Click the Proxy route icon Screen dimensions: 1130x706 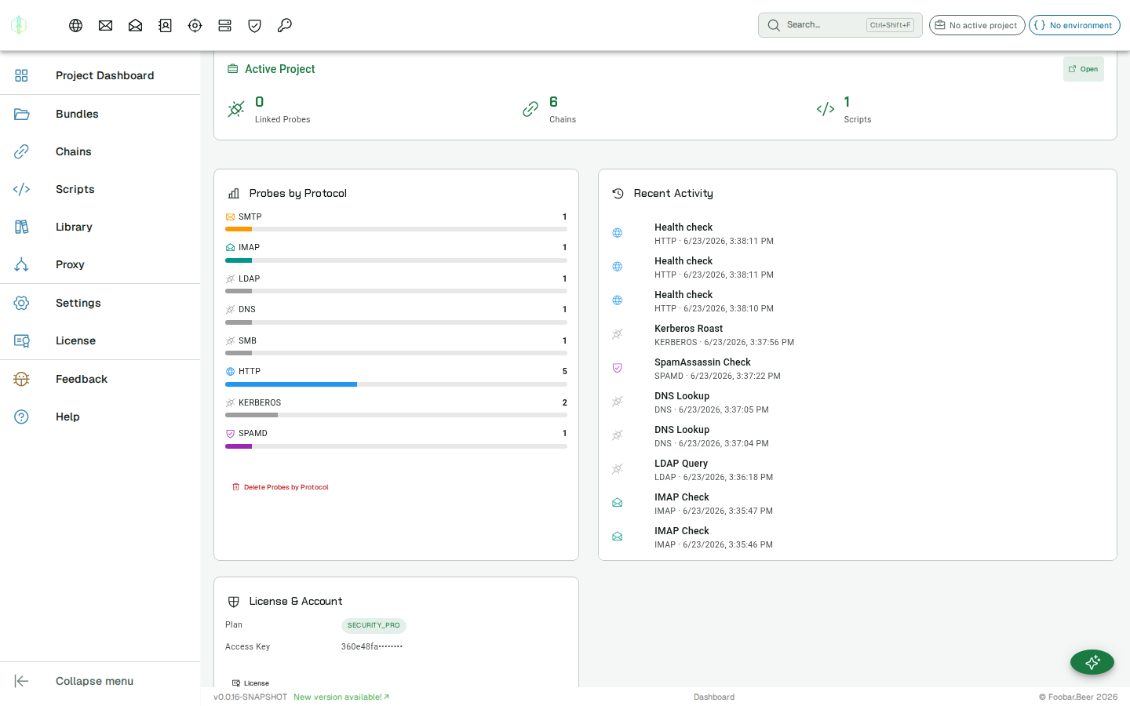pos(21,264)
